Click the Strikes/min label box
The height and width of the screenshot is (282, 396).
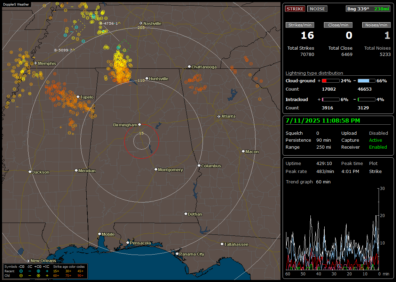300,25
